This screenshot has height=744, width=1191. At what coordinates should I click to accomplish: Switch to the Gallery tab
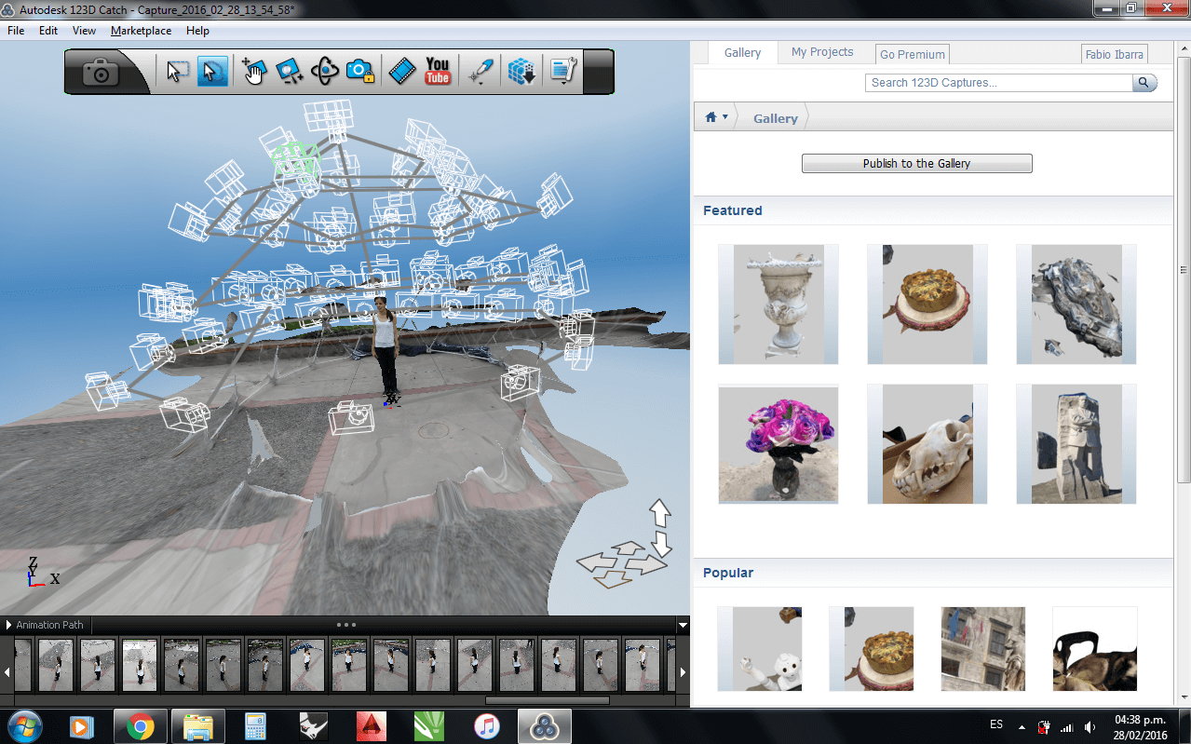click(743, 53)
